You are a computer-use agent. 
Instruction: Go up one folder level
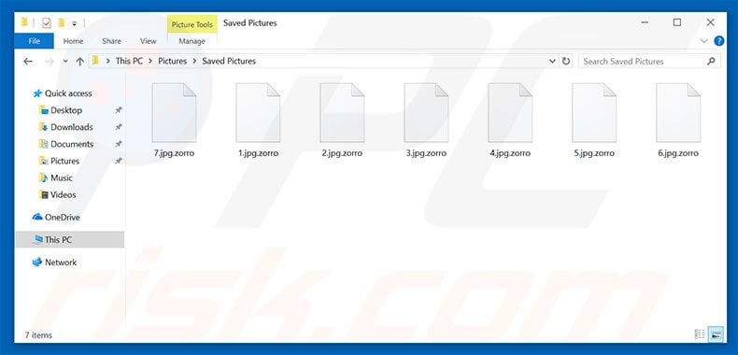tap(80, 62)
